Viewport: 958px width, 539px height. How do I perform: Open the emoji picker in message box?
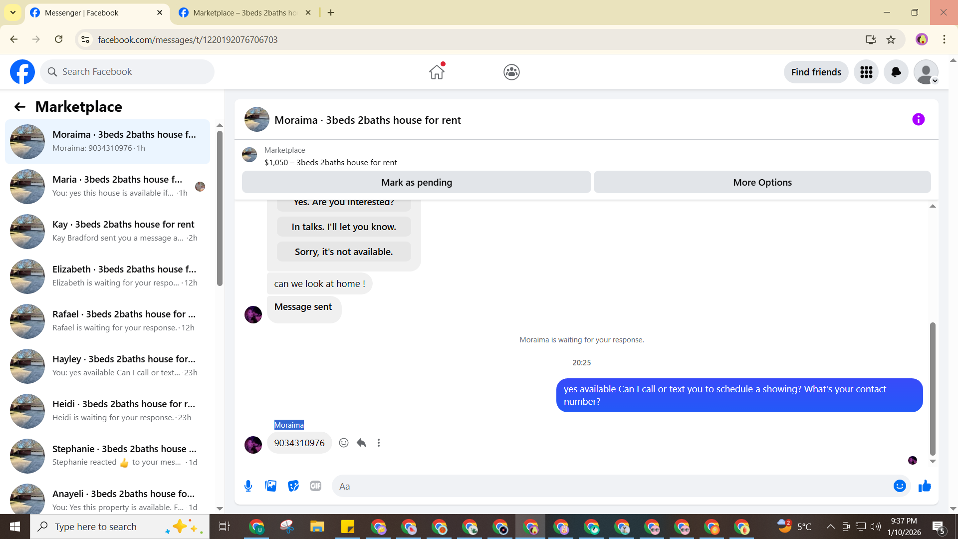click(900, 486)
